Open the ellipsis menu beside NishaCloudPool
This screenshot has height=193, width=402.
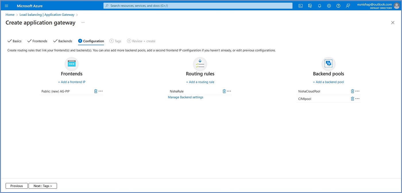(x=357, y=91)
